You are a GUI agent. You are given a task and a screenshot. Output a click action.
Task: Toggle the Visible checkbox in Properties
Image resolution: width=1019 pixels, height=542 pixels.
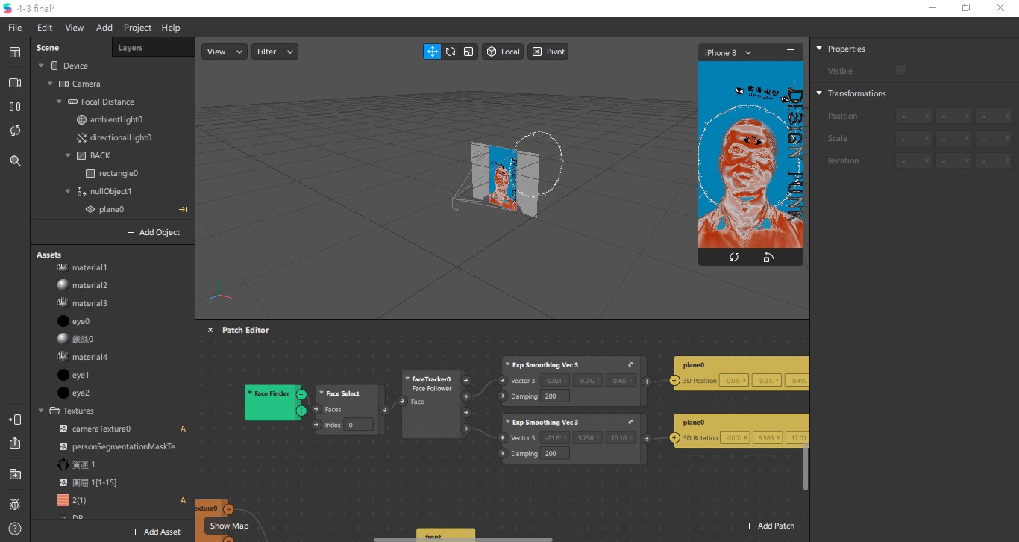coord(901,70)
